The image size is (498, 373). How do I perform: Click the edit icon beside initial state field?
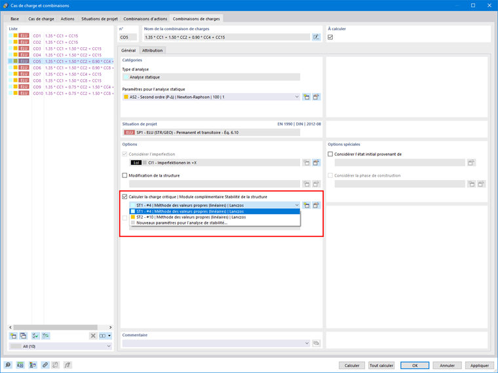471,163
